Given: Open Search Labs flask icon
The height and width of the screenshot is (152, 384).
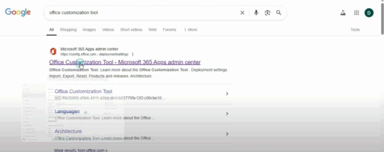Looking at the screenshot, I should click(x=343, y=13).
